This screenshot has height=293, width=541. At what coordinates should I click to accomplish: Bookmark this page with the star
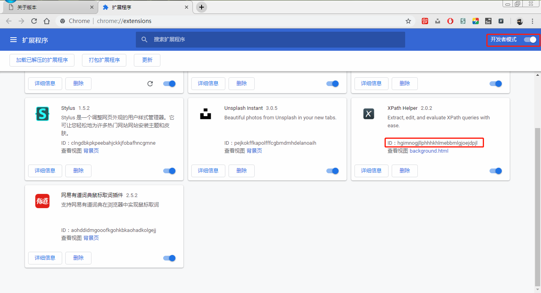tap(408, 21)
